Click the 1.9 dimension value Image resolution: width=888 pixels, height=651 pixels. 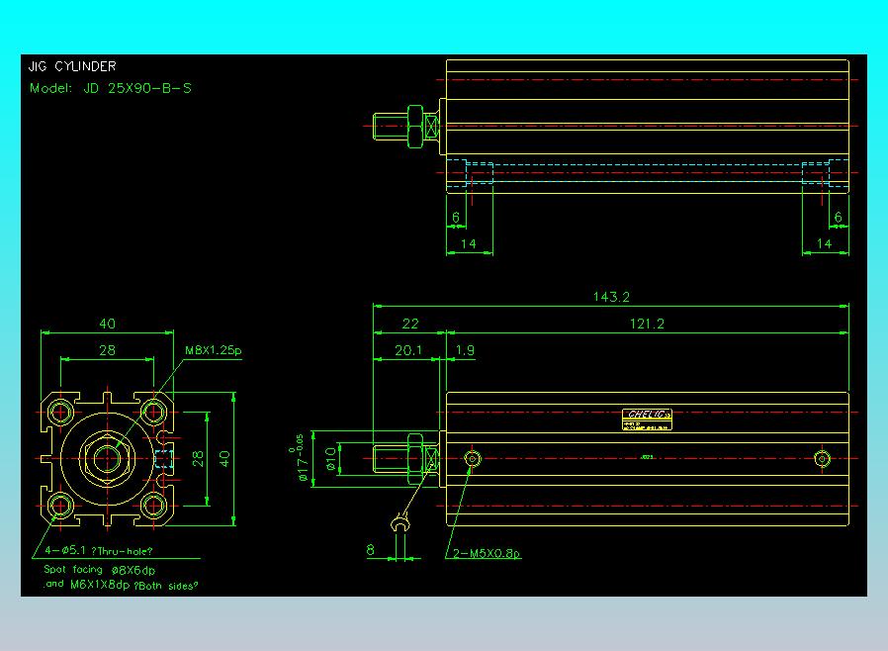(x=465, y=350)
